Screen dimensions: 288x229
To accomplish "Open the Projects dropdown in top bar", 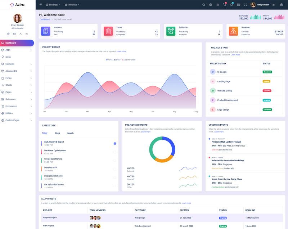I will point(72,5).
